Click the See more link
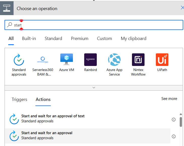184x146 pixels. click(169, 99)
